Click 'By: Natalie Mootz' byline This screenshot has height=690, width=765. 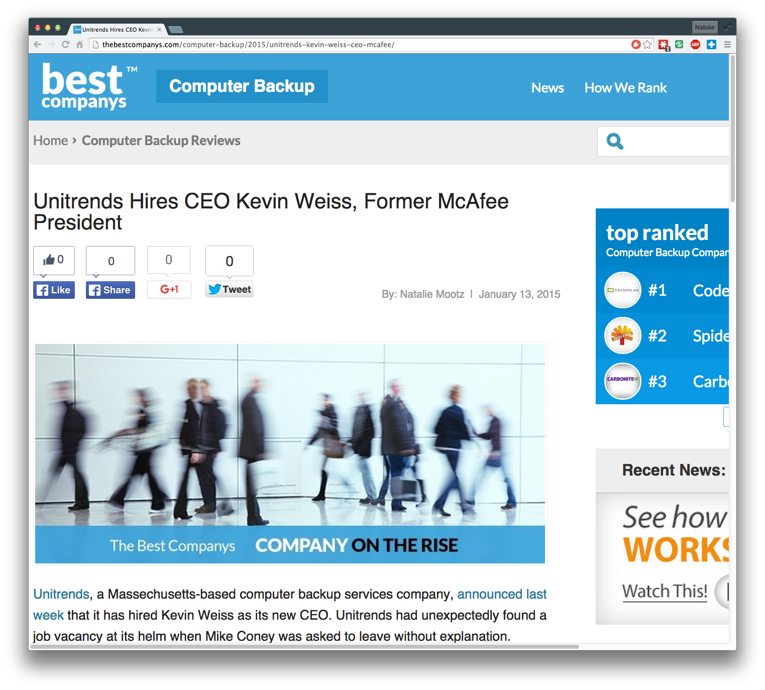[x=423, y=294]
